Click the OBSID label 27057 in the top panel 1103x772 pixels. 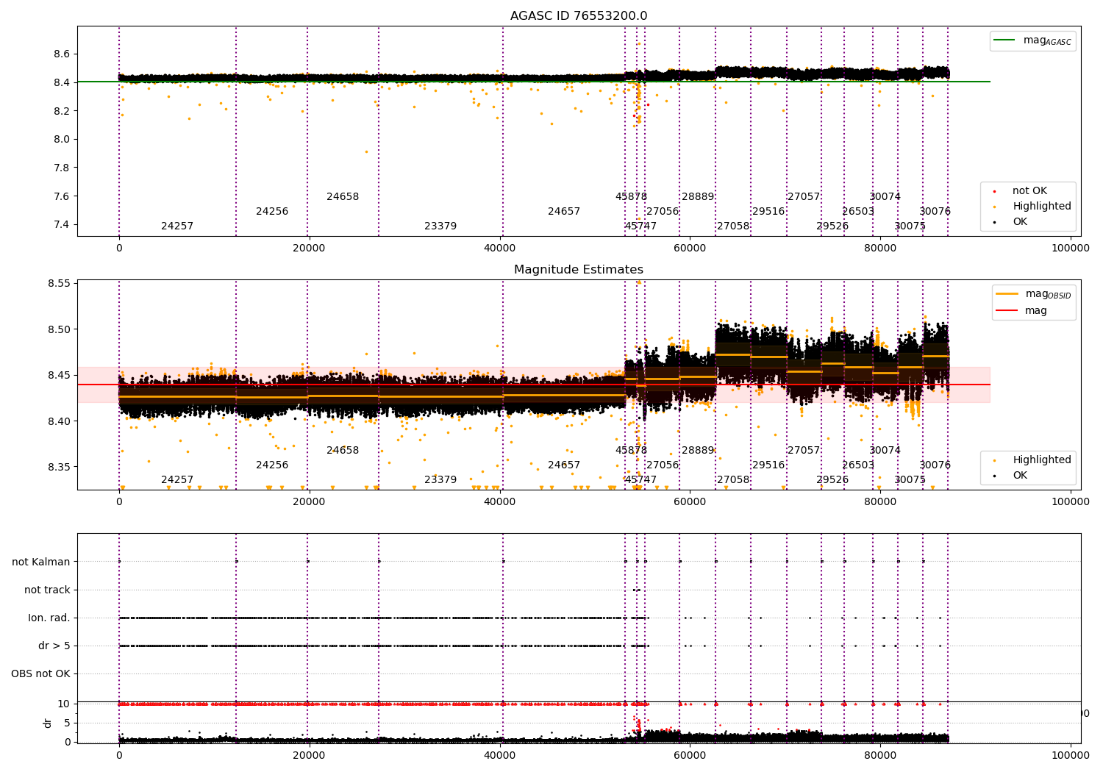pyautogui.click(x=804, y=197)
